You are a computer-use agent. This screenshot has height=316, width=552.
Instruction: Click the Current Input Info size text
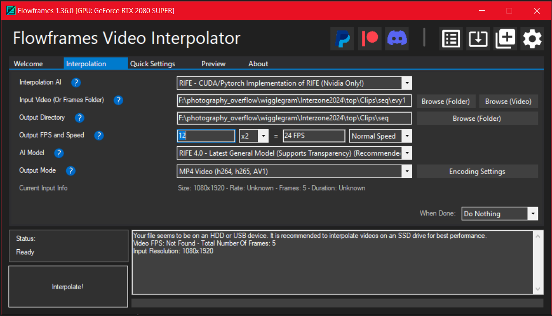272,188
